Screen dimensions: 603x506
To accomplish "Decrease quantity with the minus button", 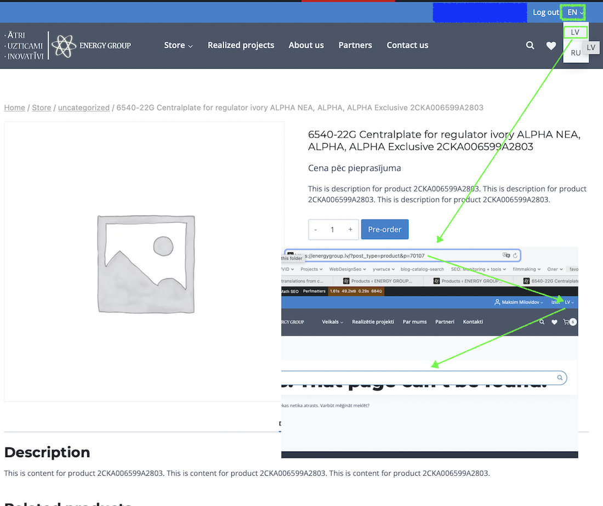I will tap(316, 230).
